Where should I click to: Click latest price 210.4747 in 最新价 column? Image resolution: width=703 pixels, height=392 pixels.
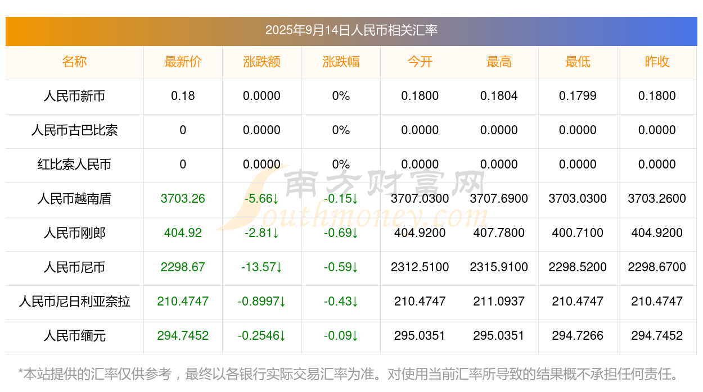pyautogui.click(x=183, y=302)
